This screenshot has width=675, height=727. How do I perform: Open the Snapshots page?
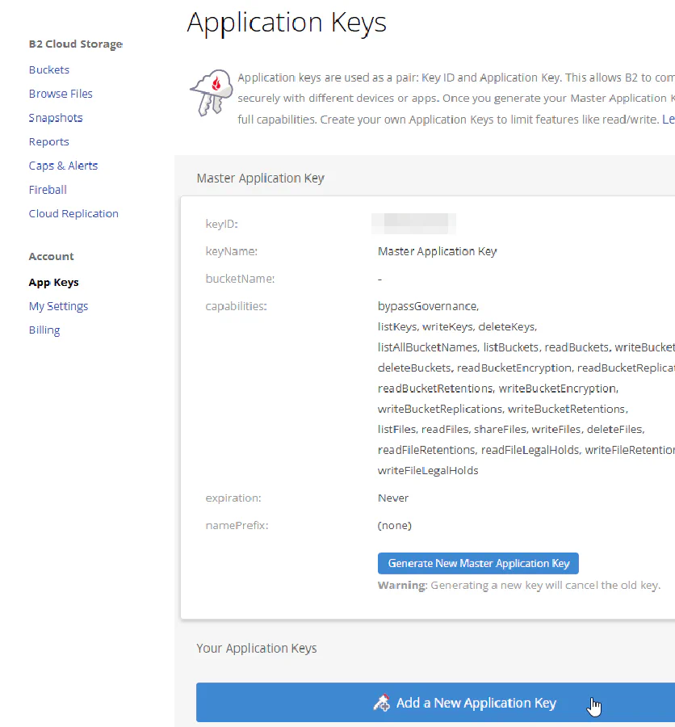[56, 118]
